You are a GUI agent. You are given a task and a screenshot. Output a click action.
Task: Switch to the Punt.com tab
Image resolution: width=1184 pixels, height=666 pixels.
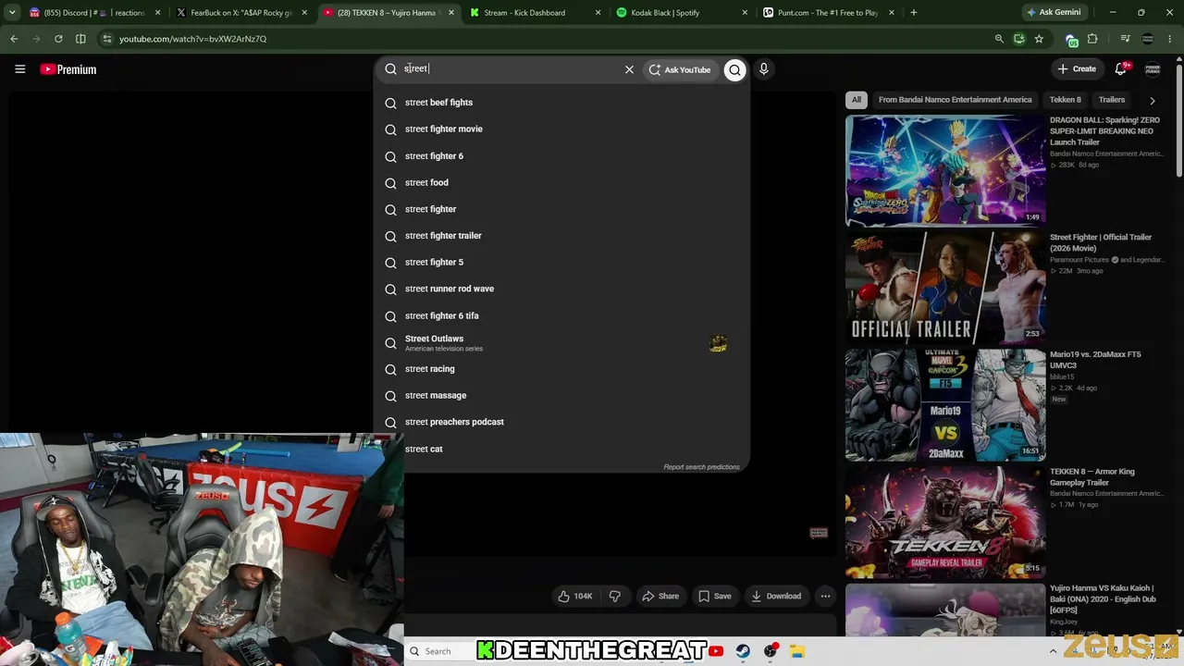(x=829, y=13)
